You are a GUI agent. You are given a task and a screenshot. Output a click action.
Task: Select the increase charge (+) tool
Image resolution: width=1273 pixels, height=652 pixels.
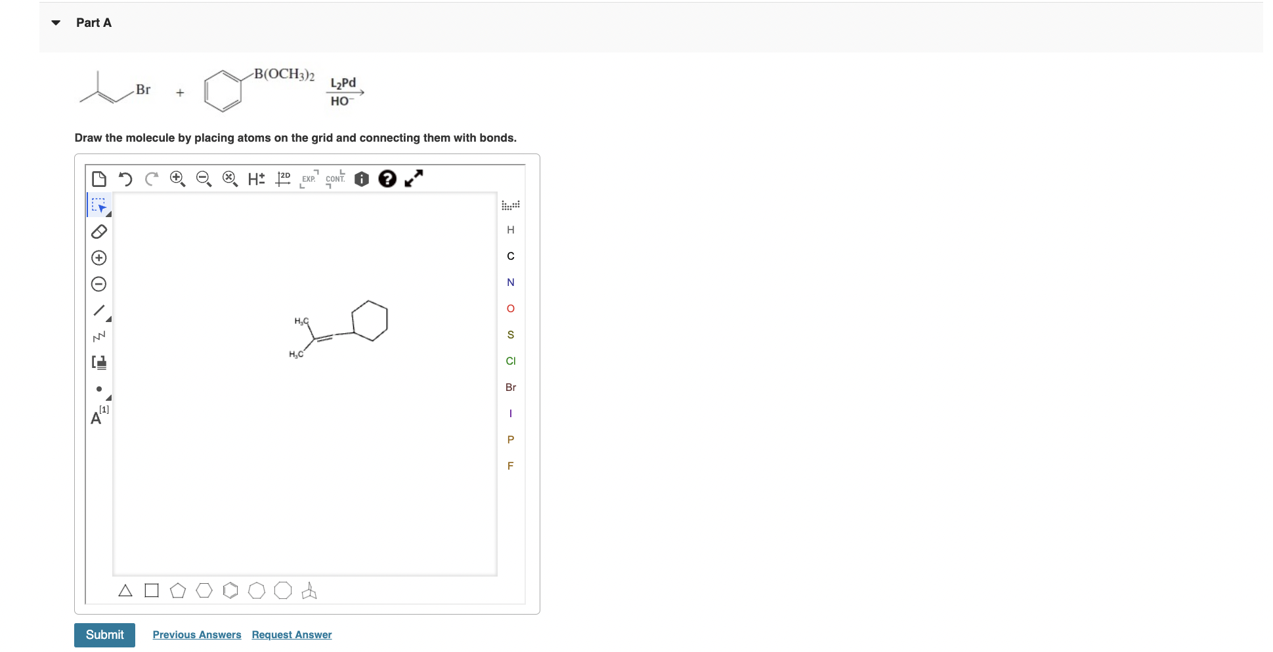click(x=98, y=257)
